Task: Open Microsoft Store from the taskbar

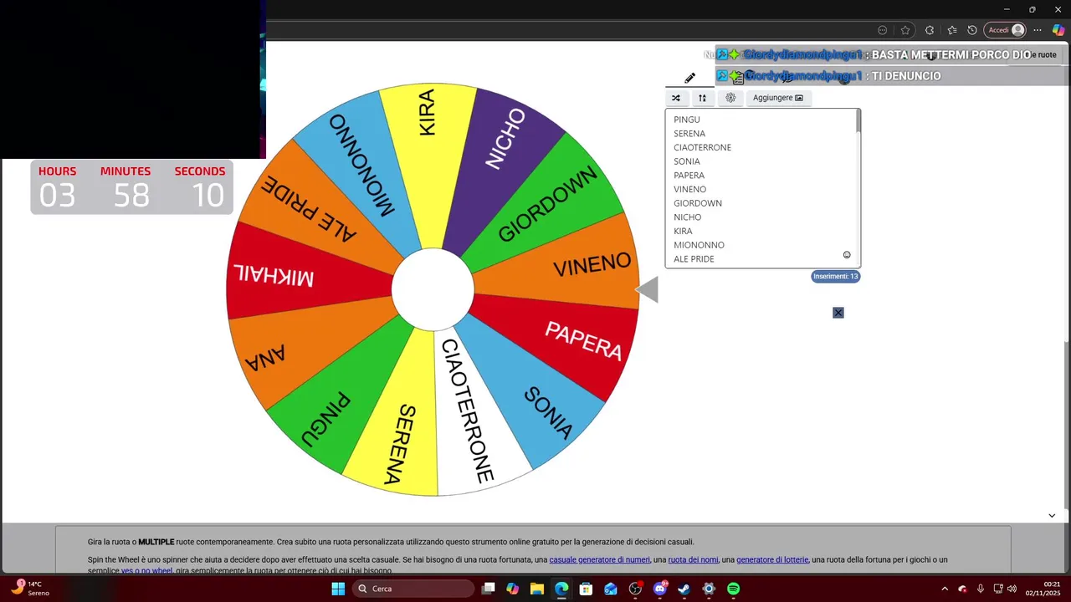Action: tap(587, 589)
